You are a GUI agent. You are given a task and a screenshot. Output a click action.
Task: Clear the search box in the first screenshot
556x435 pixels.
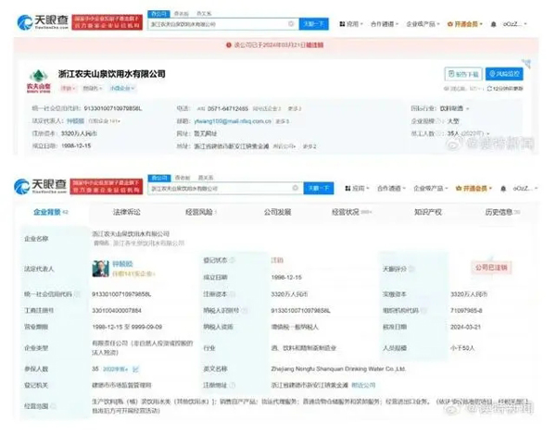[x=291, y=24]
